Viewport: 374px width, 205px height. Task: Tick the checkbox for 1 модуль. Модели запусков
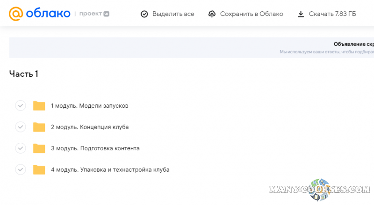click(x=20, y=106)
